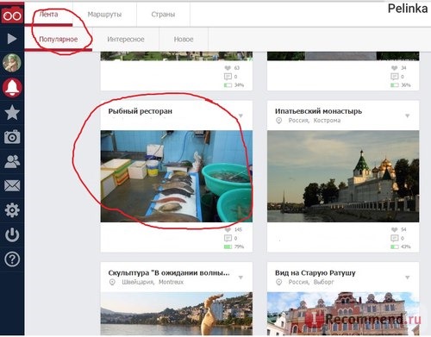Click the Россия link on Кострома card
Image resolution: width=431 pixels, height=337 pixels.
[x=299, y=121]
